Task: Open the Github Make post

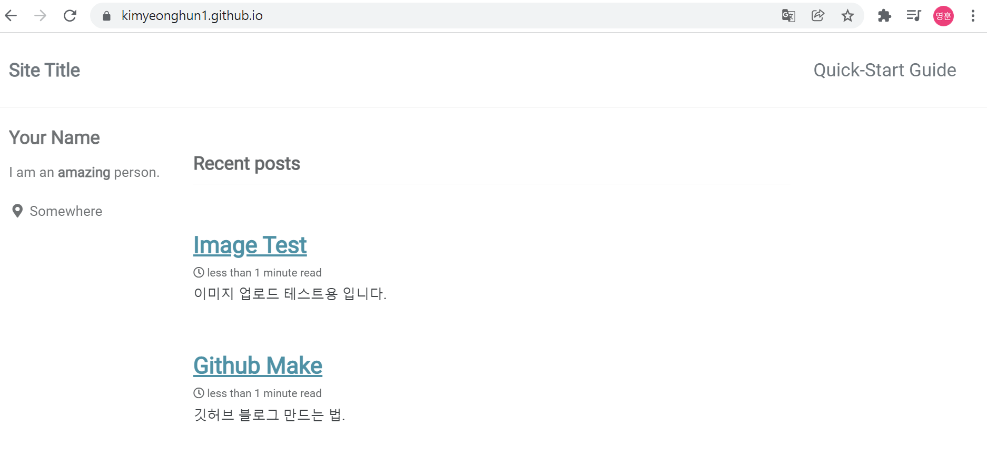Action: tap(258, 366)
